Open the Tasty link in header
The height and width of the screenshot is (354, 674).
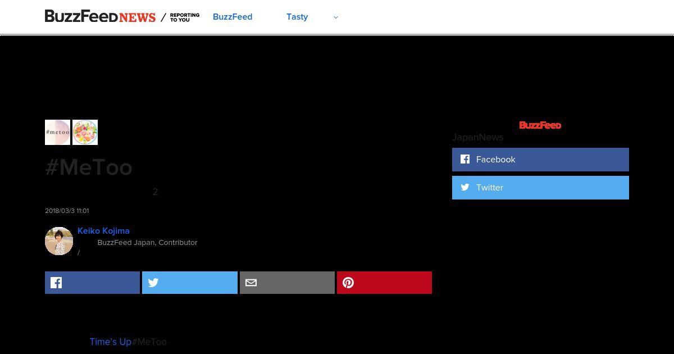297,17
